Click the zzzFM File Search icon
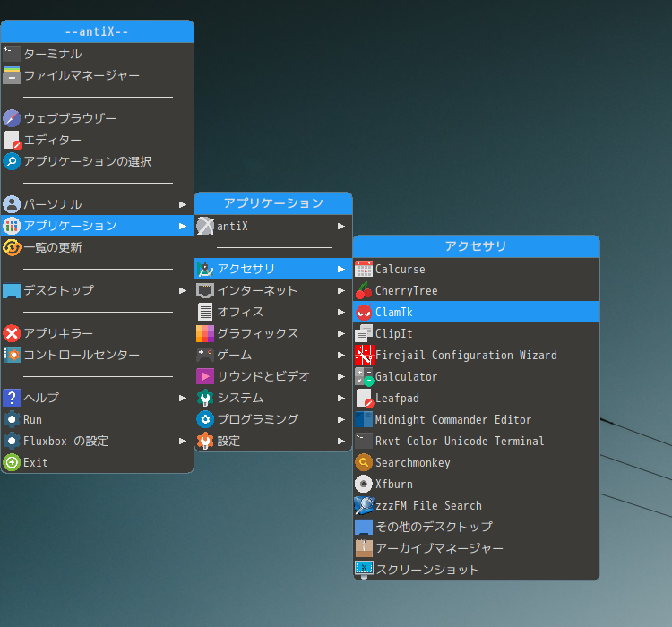672x627 pixels. [x=364, y=505]
